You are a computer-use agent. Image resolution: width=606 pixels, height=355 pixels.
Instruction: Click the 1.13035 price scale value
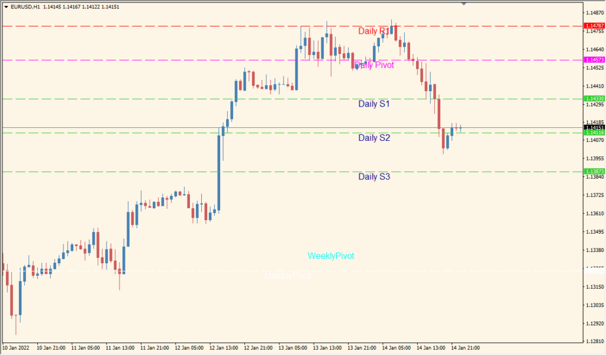(x=595, y=305)
